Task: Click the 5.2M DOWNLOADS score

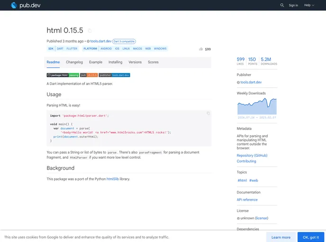Action: (x=269, y=61)
